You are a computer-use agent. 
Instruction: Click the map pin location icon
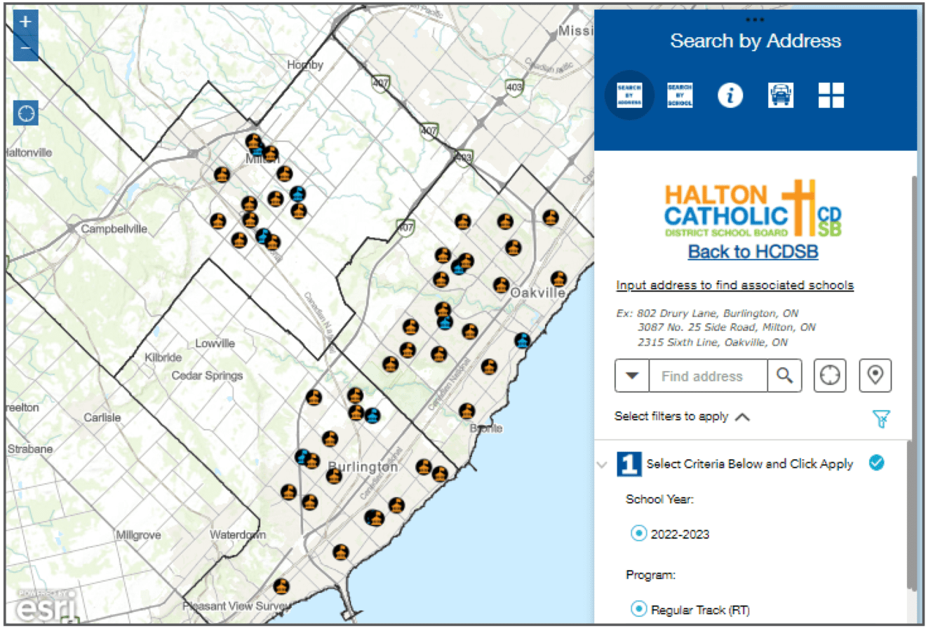tap(875, 376)
